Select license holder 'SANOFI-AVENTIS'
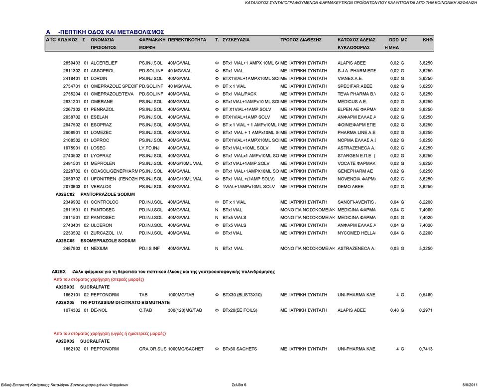The image size is (478, 387). [x=357, y=202]
